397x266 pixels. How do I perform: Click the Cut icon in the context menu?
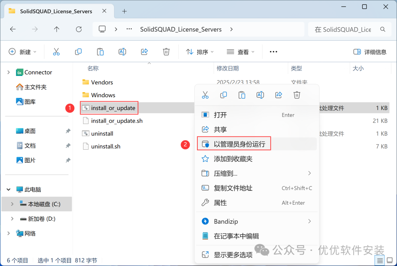tap(205, 95)
